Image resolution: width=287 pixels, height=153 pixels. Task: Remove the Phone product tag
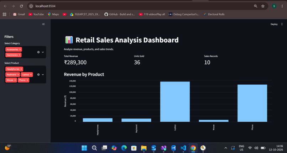[x=27, y=80]
